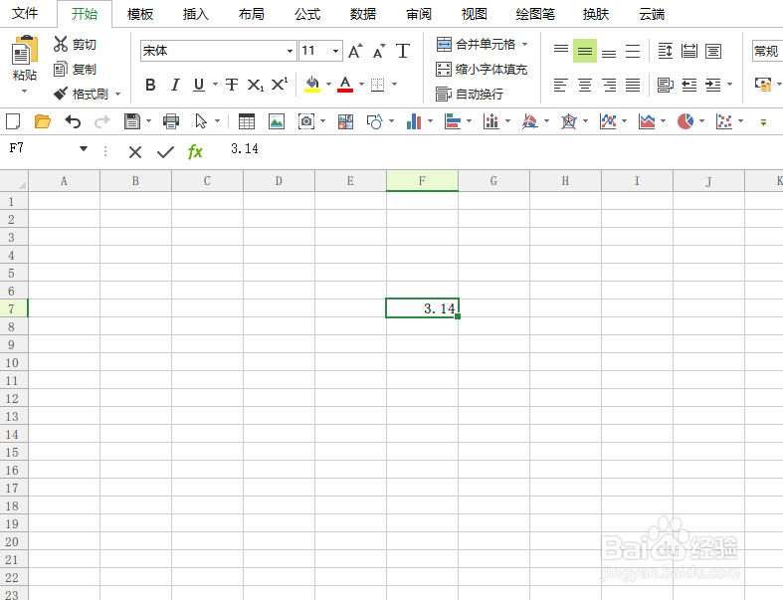The height and width of the screenshot is (600, 783).
Task: Justify text horizontally
Action: pyautogui.click(x=633, y=86)
